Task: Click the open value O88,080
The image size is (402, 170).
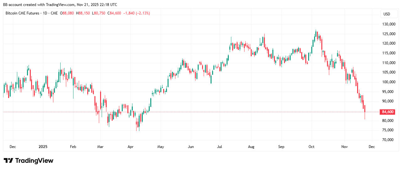Action: point(67,13)
